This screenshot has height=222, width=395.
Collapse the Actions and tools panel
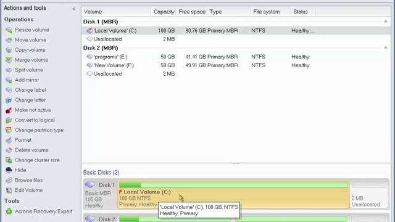(x=74, y=9)
